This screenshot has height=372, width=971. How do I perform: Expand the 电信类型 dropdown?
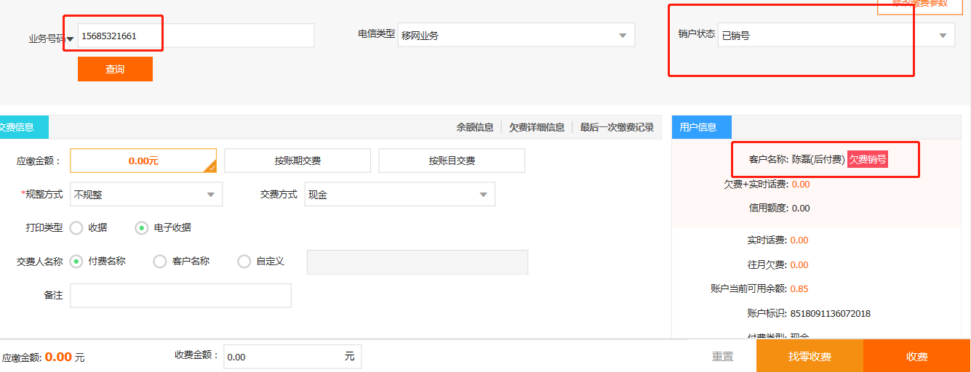coord(516,35)
